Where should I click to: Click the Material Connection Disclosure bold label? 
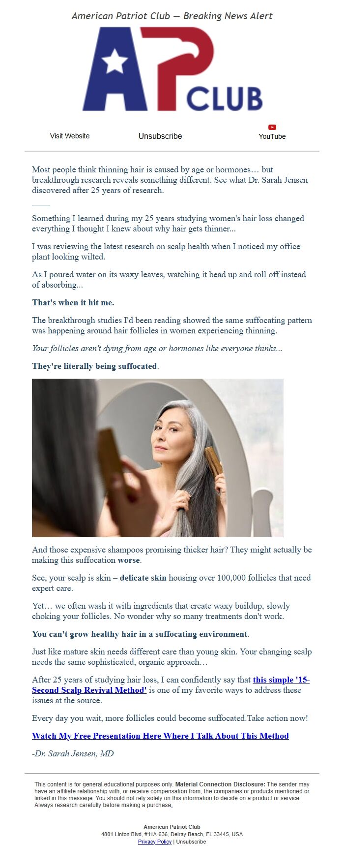220,784
